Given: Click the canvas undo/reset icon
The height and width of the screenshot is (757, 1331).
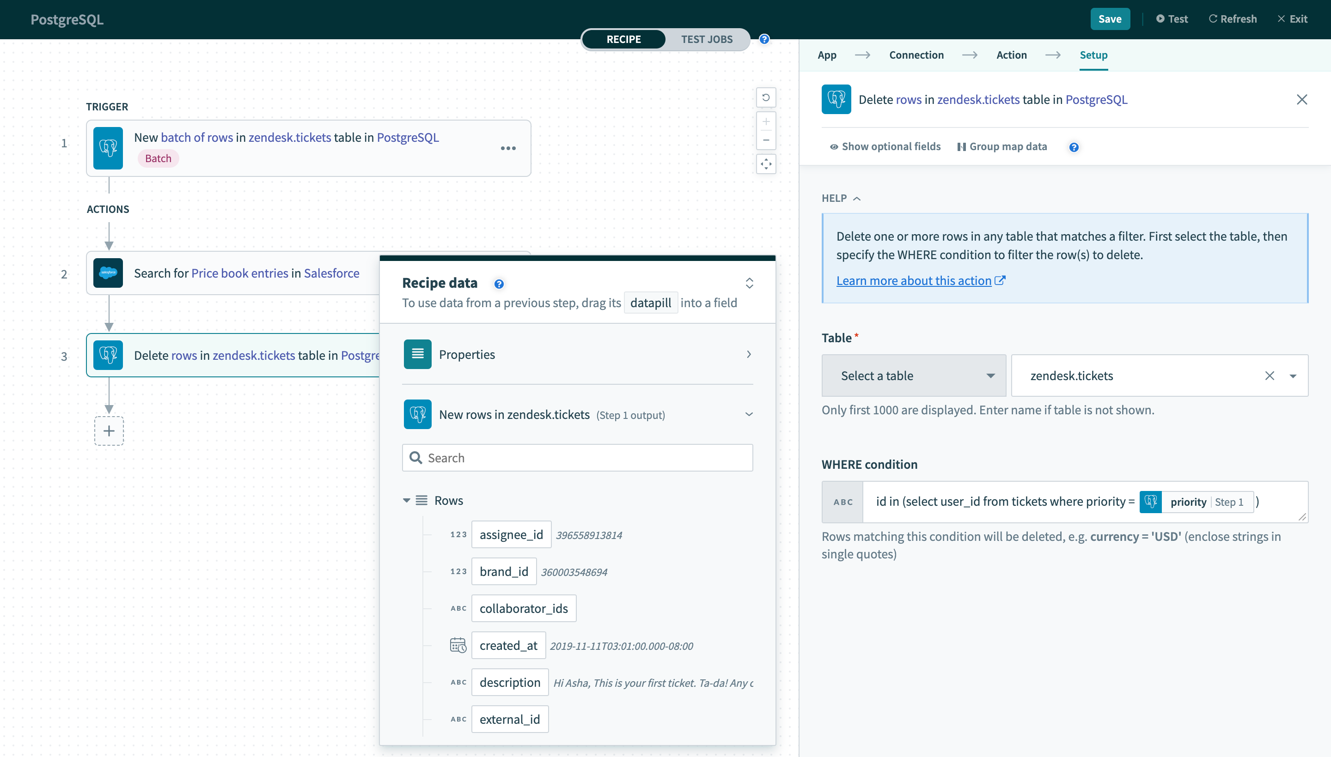Looking at the screenshot, I should point(766,97).
